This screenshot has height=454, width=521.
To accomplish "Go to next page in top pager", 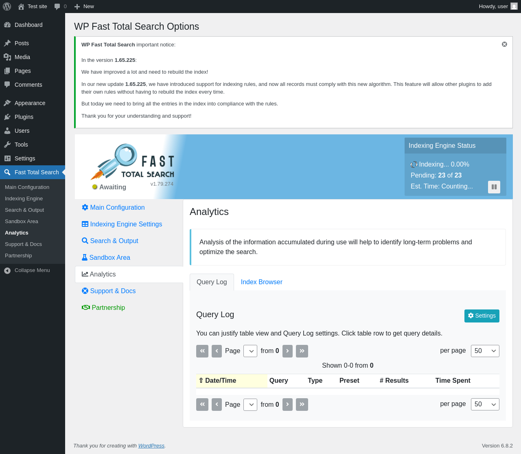I will (x=287, y=351).
